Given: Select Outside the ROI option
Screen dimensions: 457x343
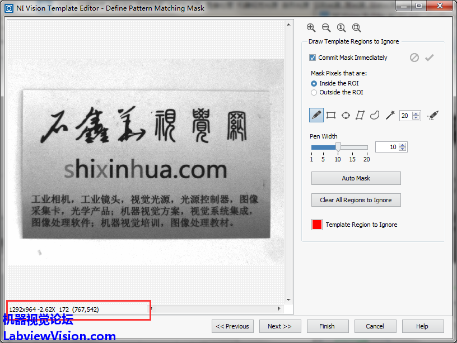Looking at the screenshot, I should [x=314, y=92].
